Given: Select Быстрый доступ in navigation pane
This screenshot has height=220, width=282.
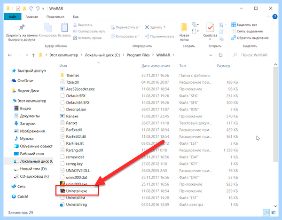Looking at the screenshot, I should click(x=29, y=71).
